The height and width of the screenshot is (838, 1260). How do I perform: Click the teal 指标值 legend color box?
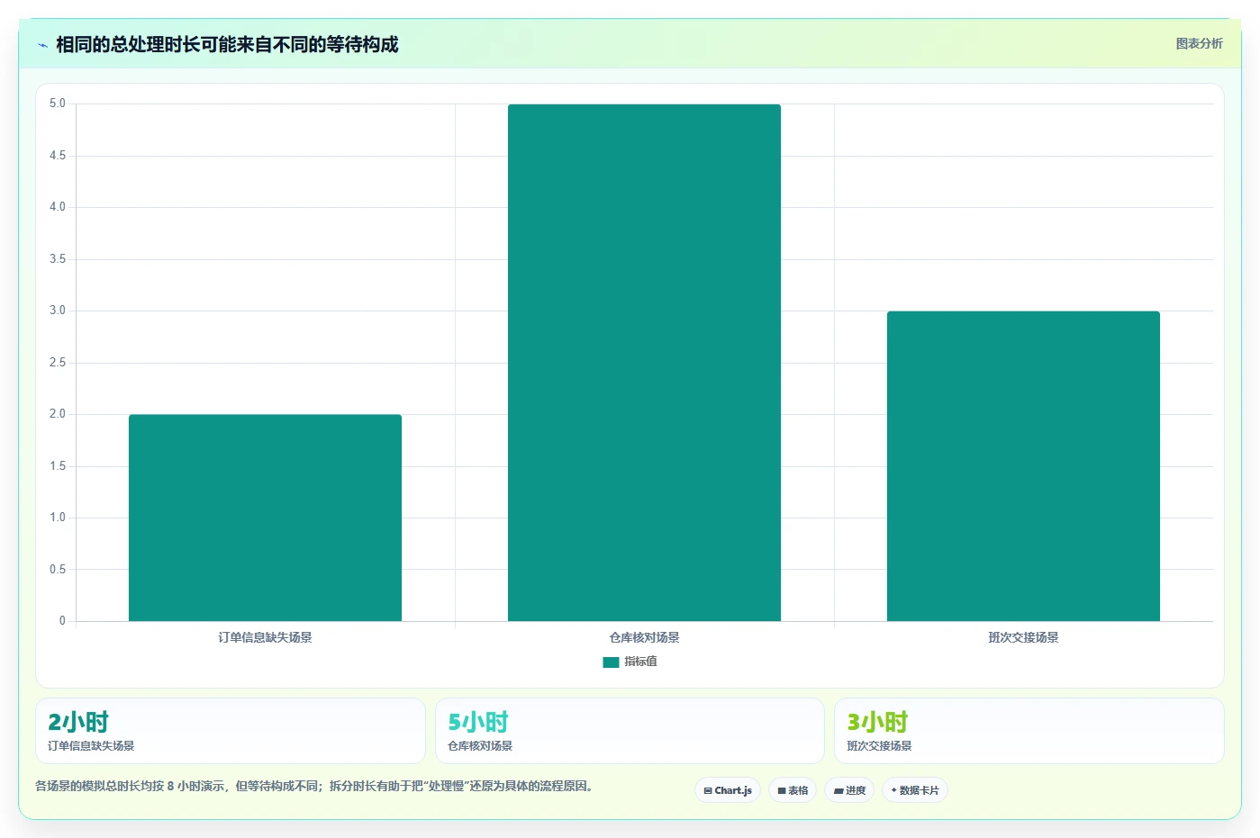point(611,662)
